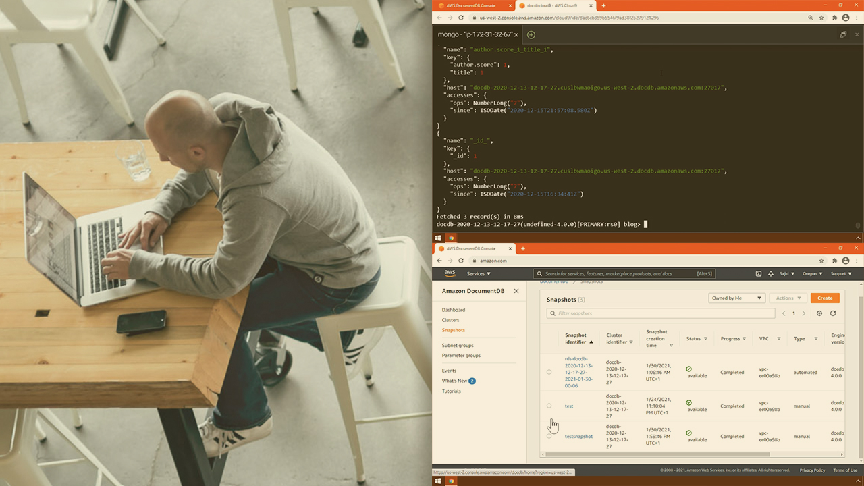This screenshot has height=486, width=864.
Task: Expand the Owned by Me dropdown
Action: click(x=736, y=298)
